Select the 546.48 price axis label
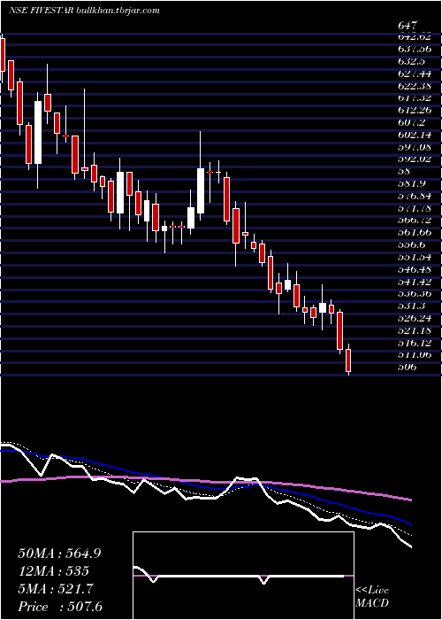The height and width of the screenshot is (620, 442). [415, 269]
